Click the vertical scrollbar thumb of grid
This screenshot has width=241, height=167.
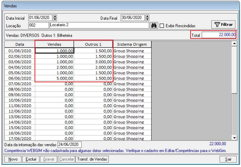click(x=234, y=70)
